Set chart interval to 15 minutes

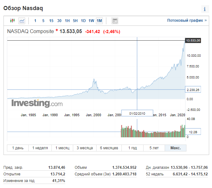(x=51, y=21)
